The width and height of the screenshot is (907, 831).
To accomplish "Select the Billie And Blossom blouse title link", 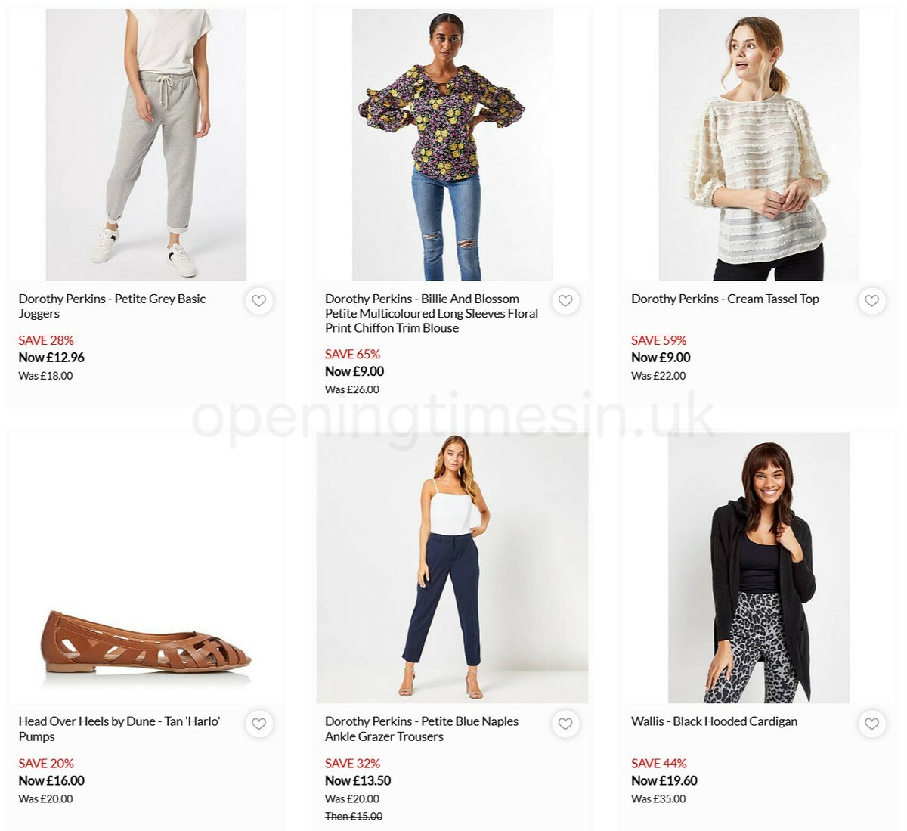I will click(431, 313).
